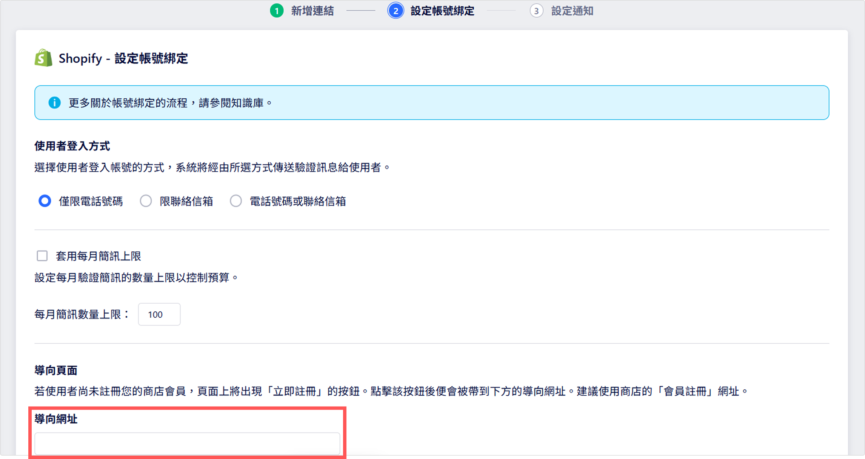865x459 pixels.
Task: Click the 導向頁面 section heading
Action: (x=56, y=370)
